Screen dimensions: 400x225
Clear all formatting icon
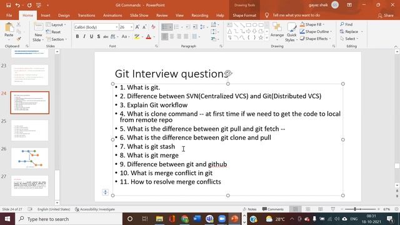pos(153,27)
